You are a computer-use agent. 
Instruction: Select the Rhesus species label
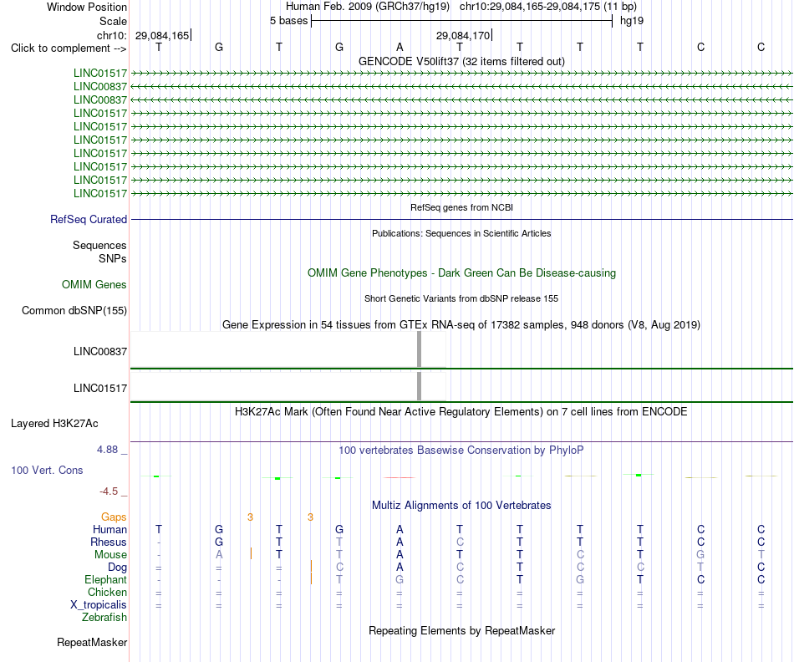point(109,542)
